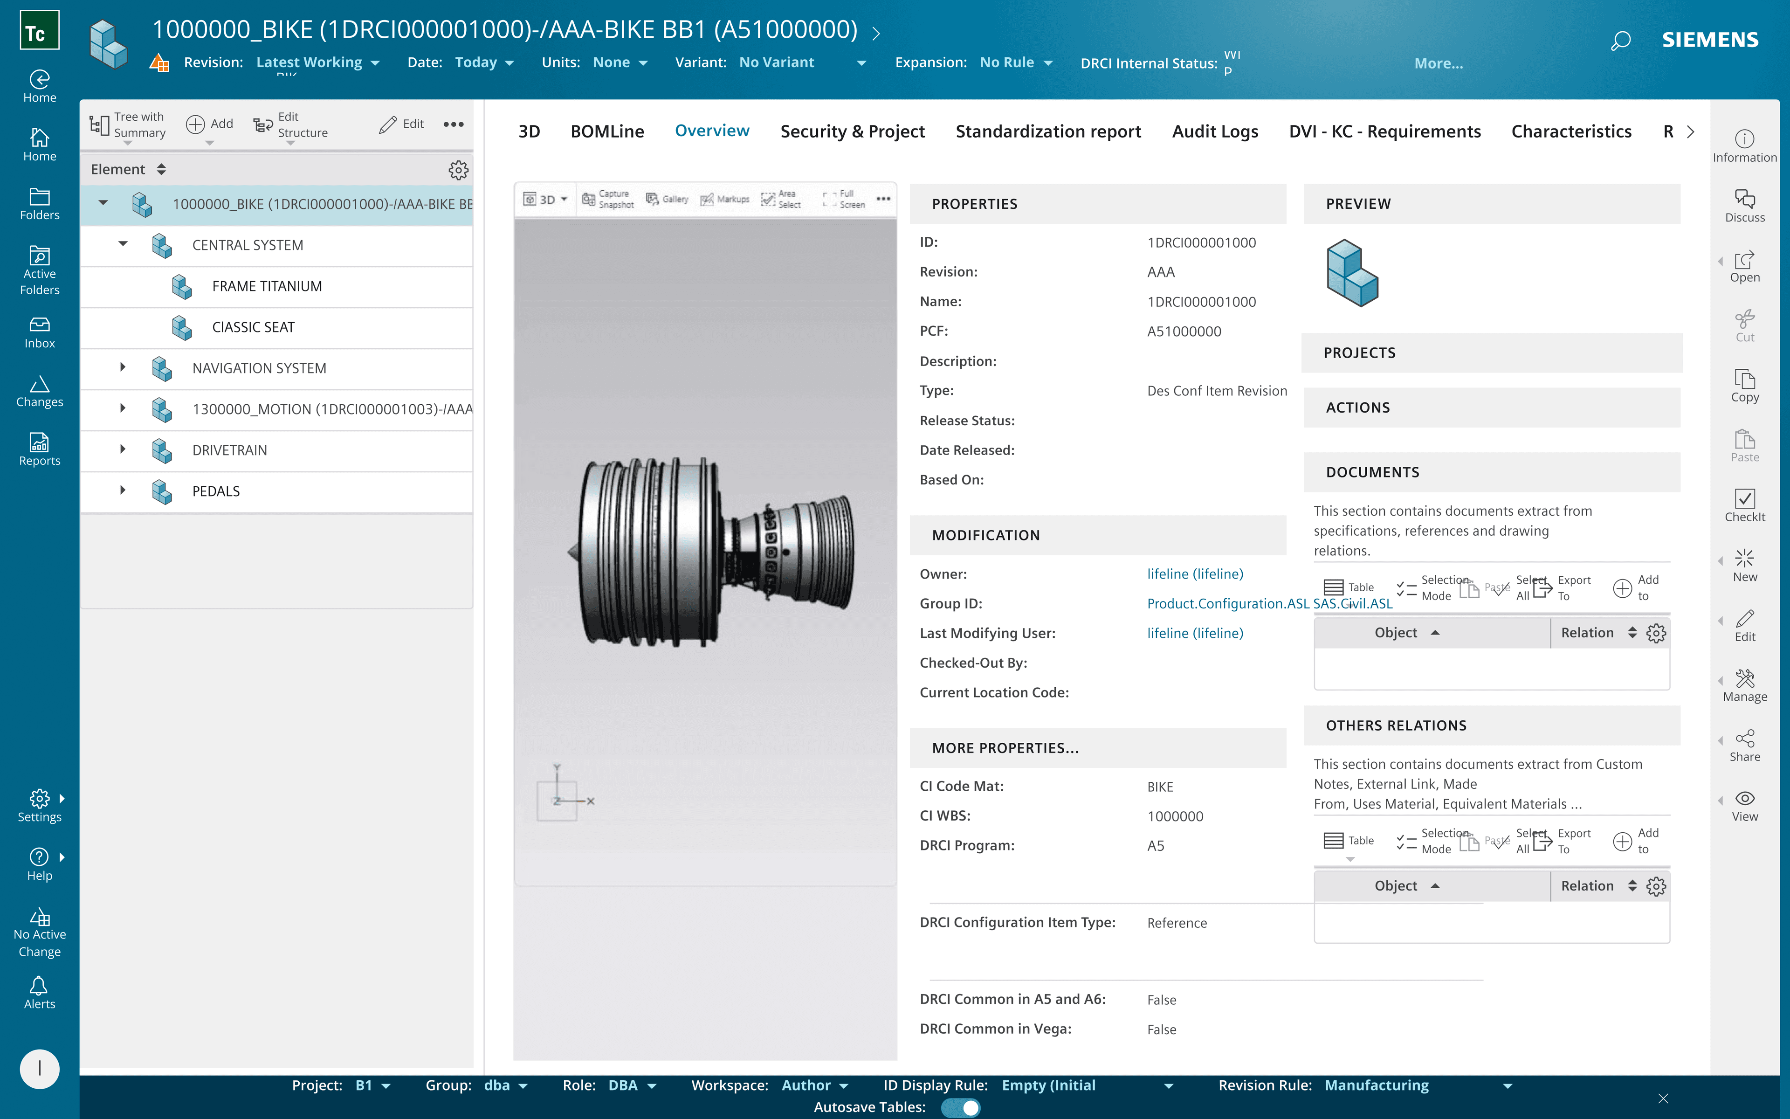Open the Characteristics tab
This screenshot has width=1790, height=1119.
point(1571,131)
